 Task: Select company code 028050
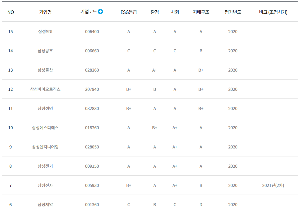92,147
